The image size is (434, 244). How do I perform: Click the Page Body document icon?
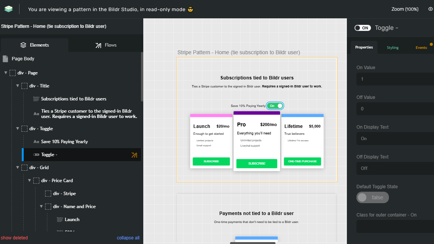(x=5, y=59)
